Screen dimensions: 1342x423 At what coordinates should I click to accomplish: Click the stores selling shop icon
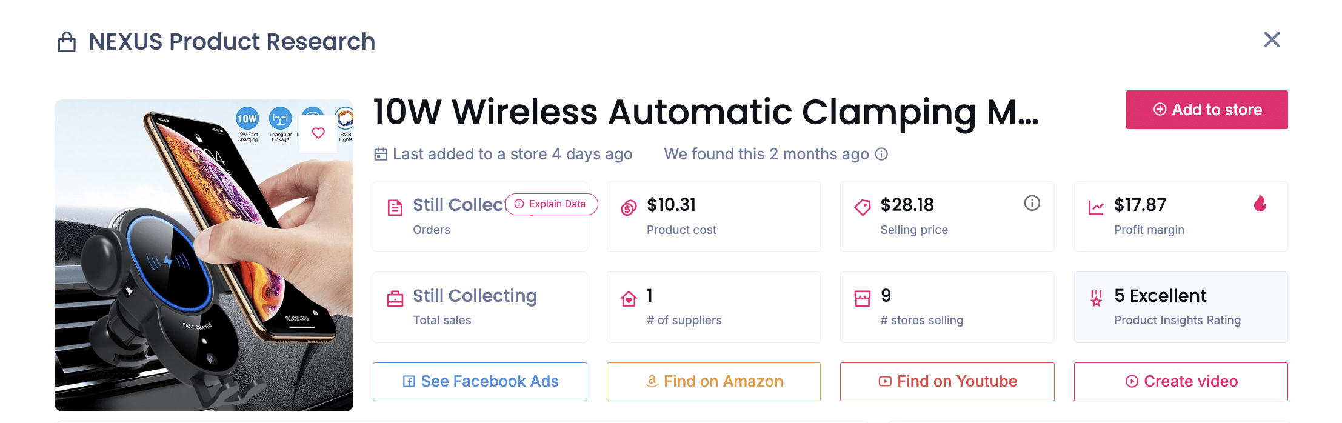coord(862,299)
